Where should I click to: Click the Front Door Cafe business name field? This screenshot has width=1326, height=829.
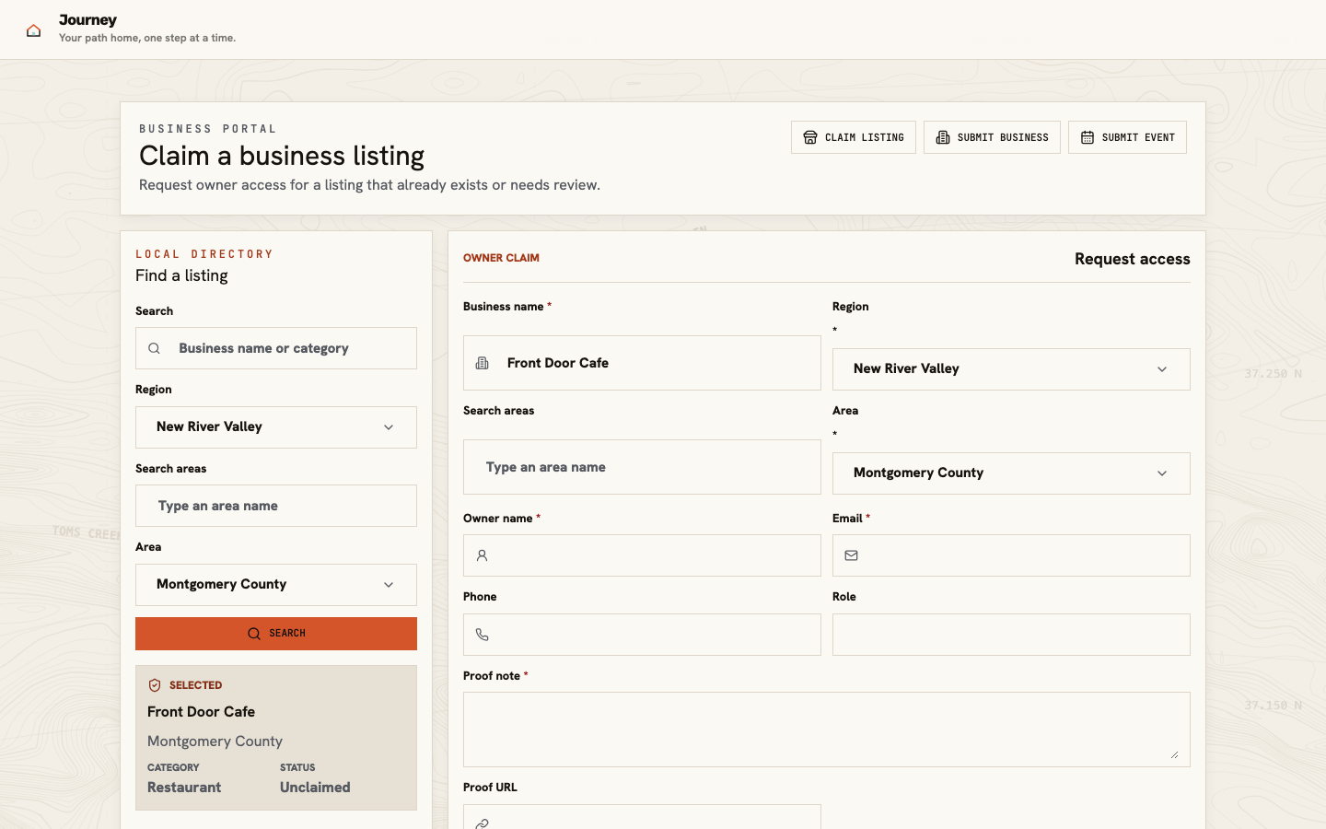coord(642,363)
